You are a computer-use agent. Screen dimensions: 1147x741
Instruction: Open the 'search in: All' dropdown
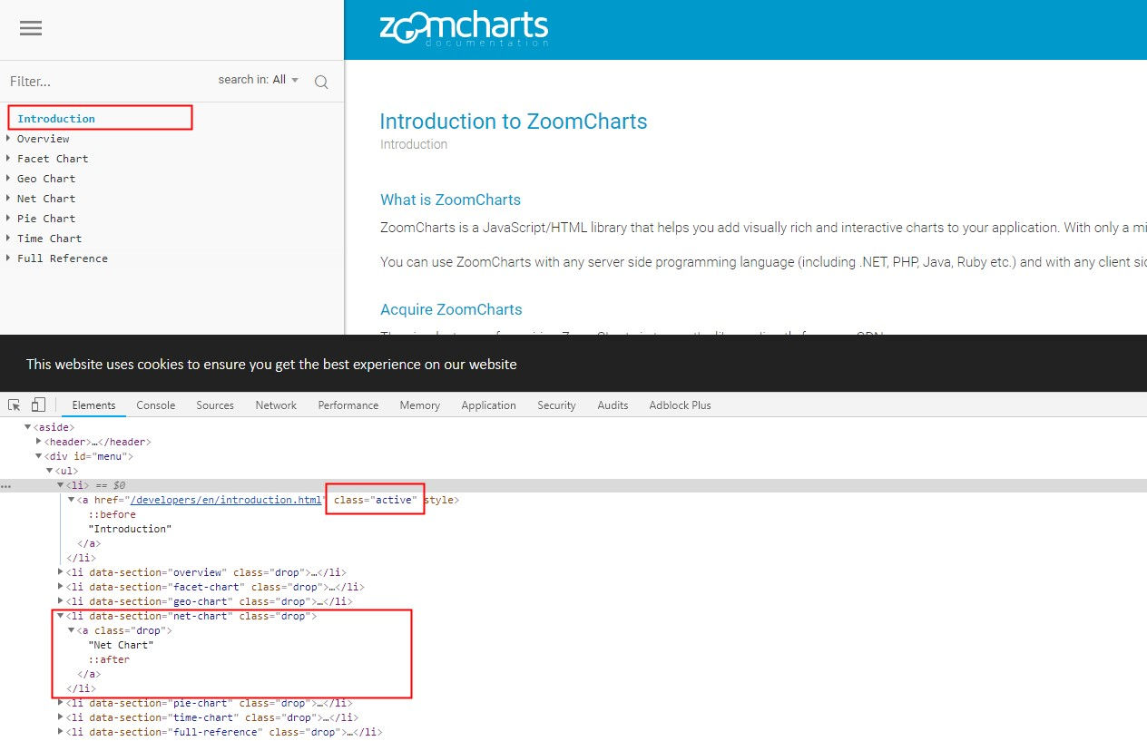tap(259, 80)
